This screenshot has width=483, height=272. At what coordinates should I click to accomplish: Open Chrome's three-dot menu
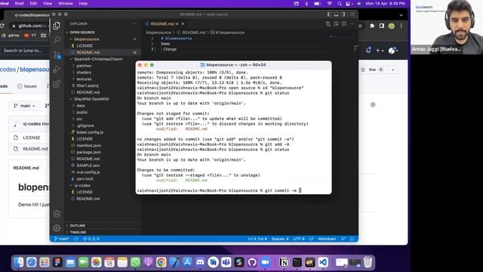coord(401,26)
